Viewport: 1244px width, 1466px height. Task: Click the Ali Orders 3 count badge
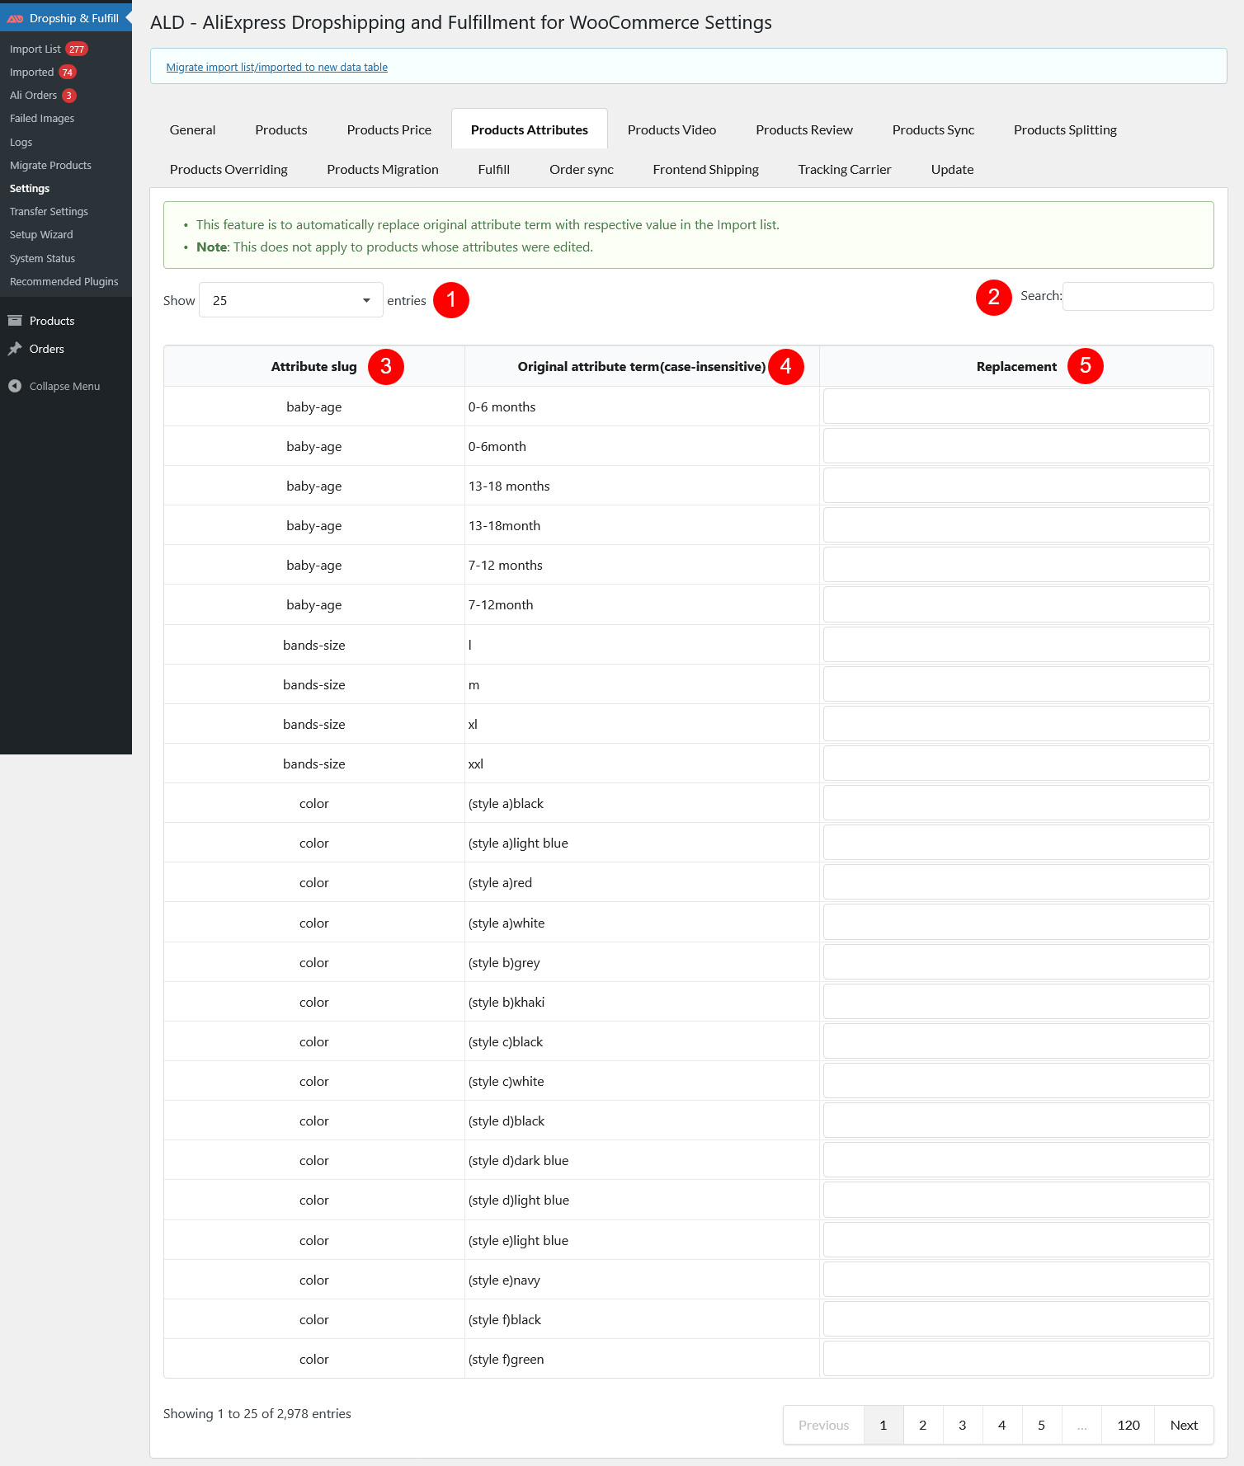tap(69, 96)
